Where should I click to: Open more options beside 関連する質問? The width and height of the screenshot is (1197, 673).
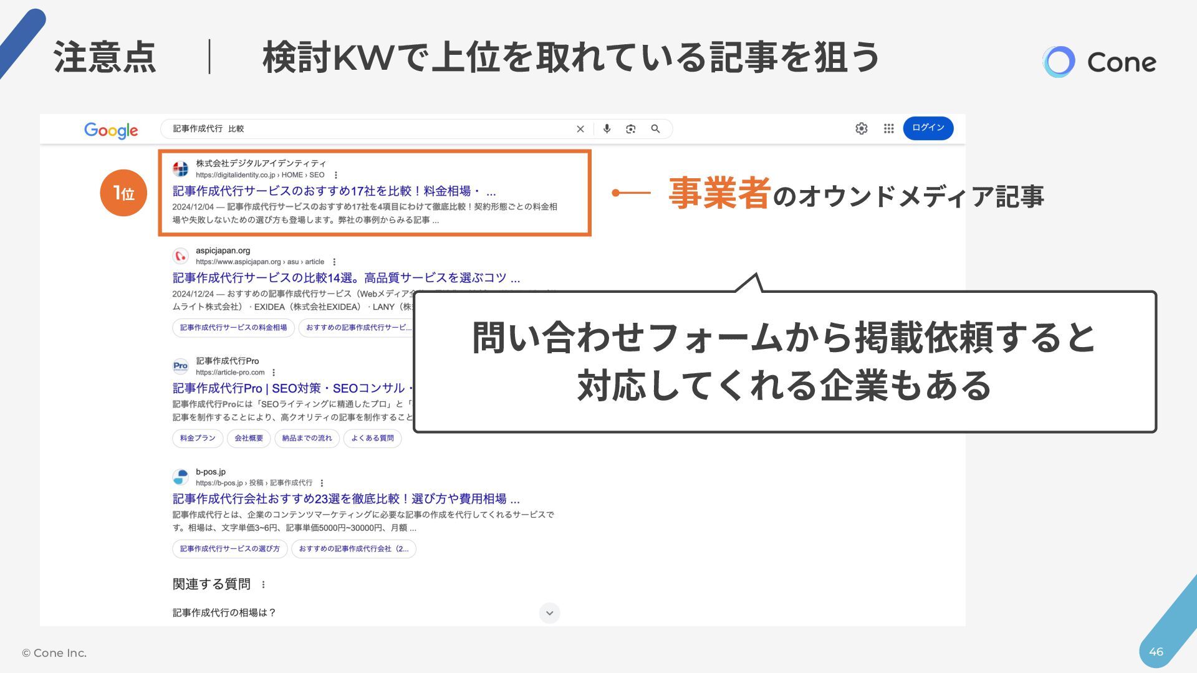264,585
